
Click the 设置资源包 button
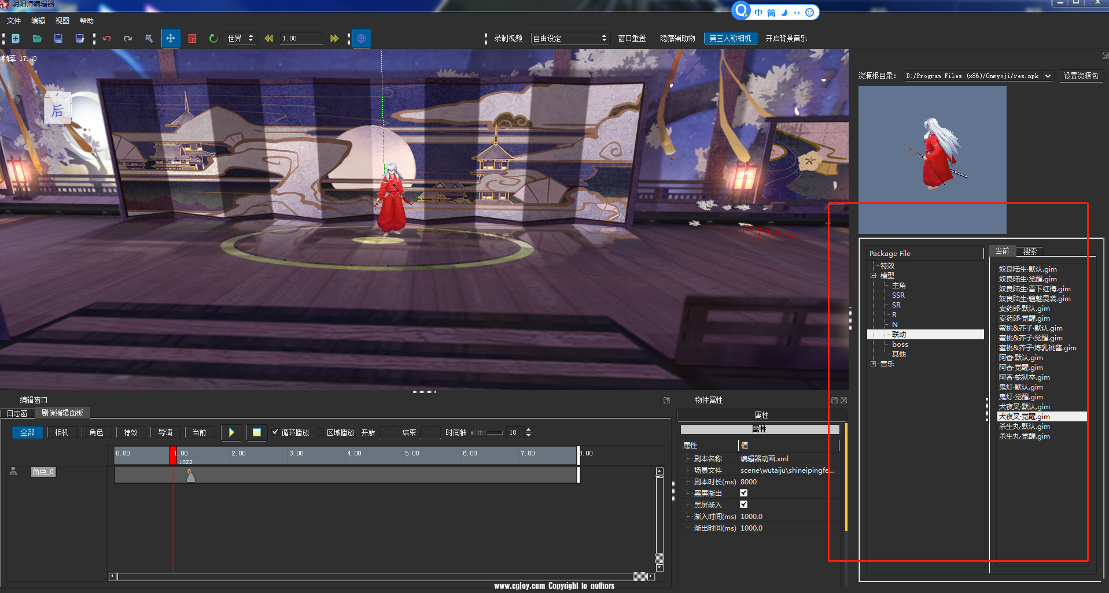(1081, 76)
